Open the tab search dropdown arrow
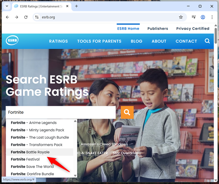 pyautogui.click(x=7, y=6)
